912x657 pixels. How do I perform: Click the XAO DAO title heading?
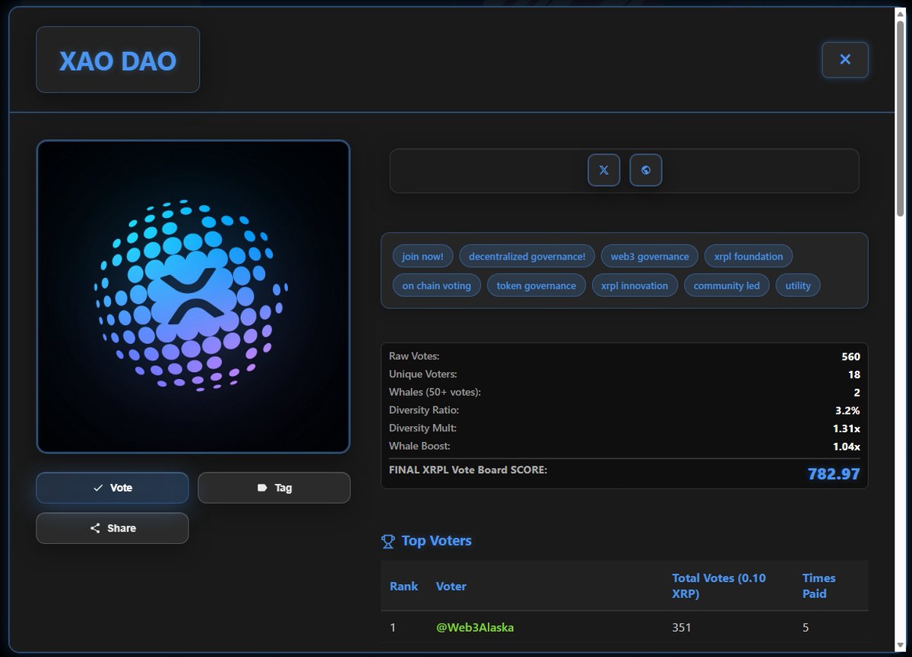(118, 60)
